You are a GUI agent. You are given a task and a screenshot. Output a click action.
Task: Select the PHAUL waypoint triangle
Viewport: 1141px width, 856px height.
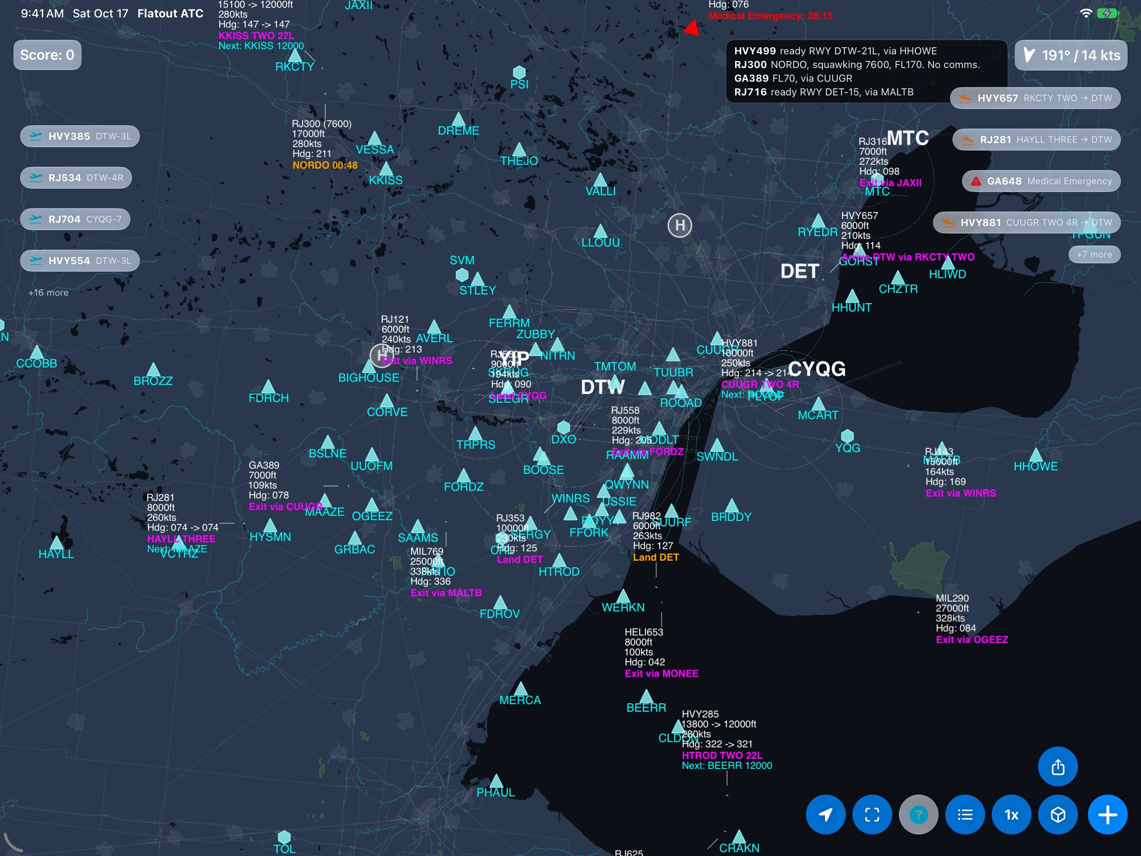[x=496, y=781]
